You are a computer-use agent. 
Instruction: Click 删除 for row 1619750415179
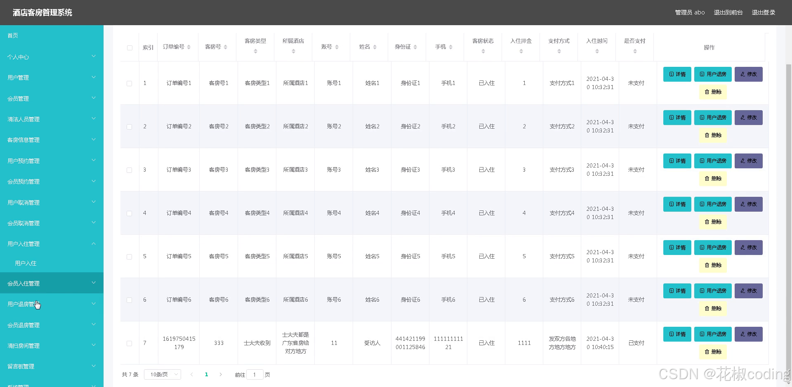[713, 352]
